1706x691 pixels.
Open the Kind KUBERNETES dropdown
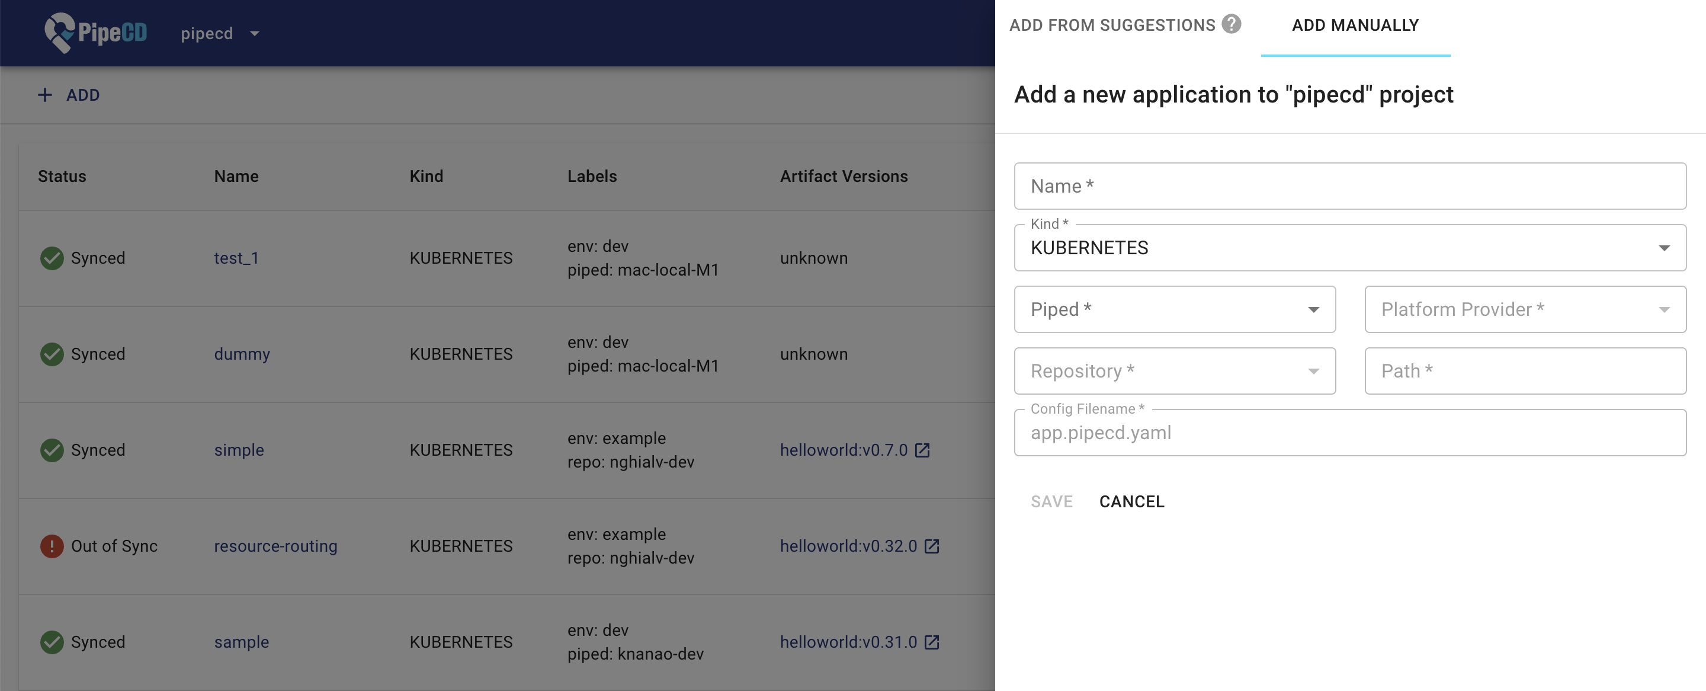1350,248
